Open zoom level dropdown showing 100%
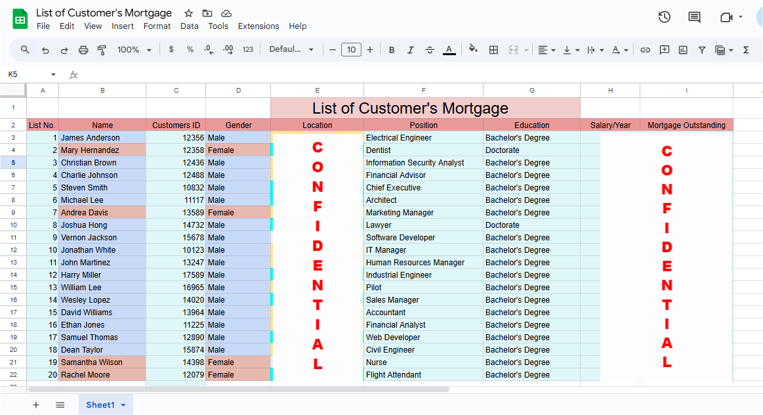 [x=134, y=50]
